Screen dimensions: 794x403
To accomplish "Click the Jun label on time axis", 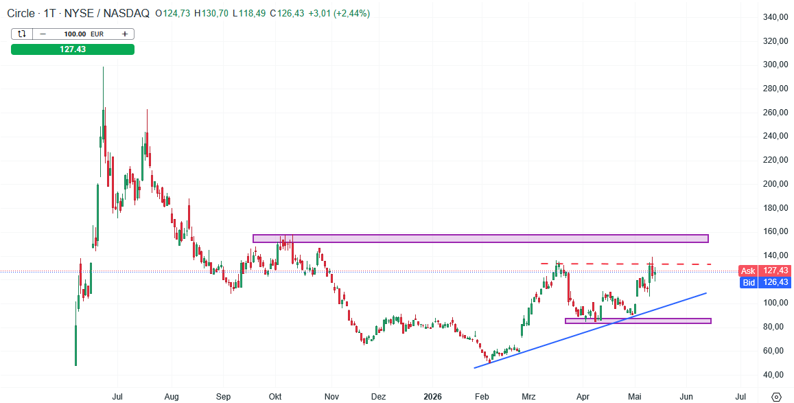I will 687,396.
